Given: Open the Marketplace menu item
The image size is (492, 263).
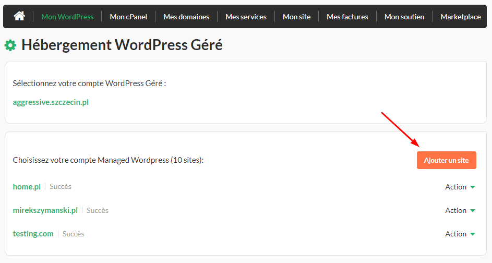Looking at the screenshot, I should click(x=461, y=17).
